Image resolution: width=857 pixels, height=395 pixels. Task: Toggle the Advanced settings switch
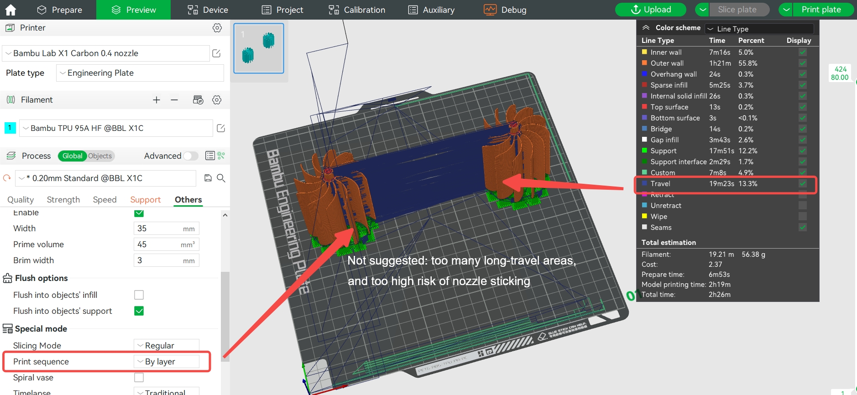(x=191, y=156)
